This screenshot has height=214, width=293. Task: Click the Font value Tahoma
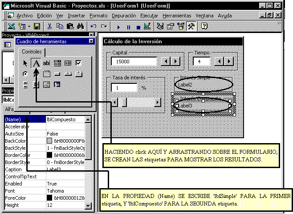click(x=55, y=191)
